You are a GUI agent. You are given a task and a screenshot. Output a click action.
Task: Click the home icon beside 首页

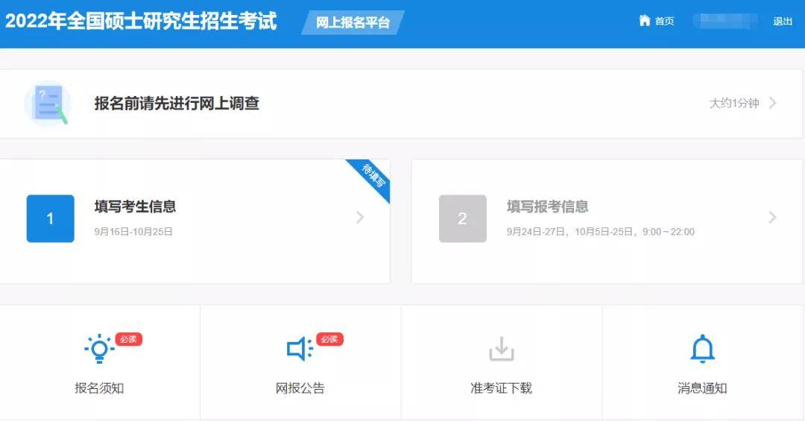(644, 21)
